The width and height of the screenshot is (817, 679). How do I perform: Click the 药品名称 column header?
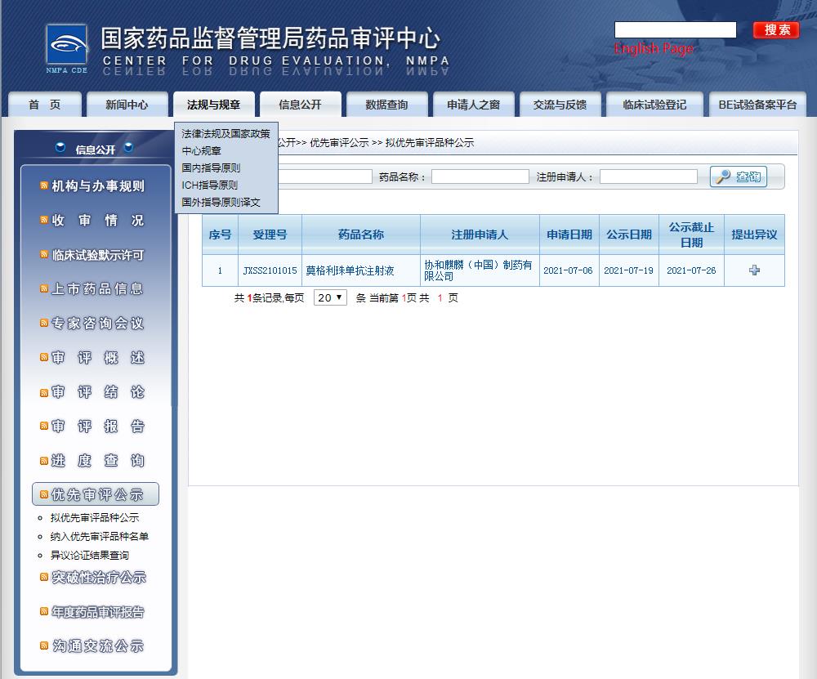[x=361, y=235]
